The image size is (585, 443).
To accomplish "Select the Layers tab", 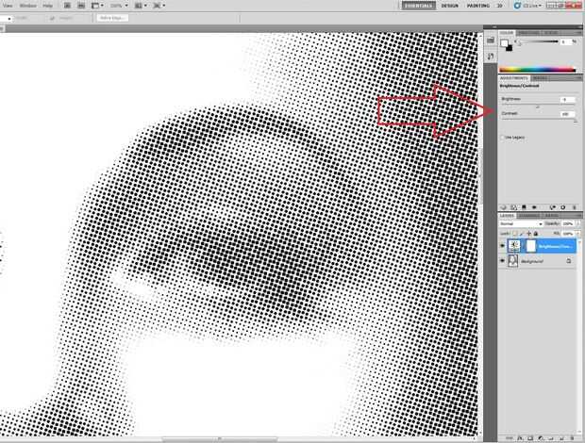I will tap(507, 215).
